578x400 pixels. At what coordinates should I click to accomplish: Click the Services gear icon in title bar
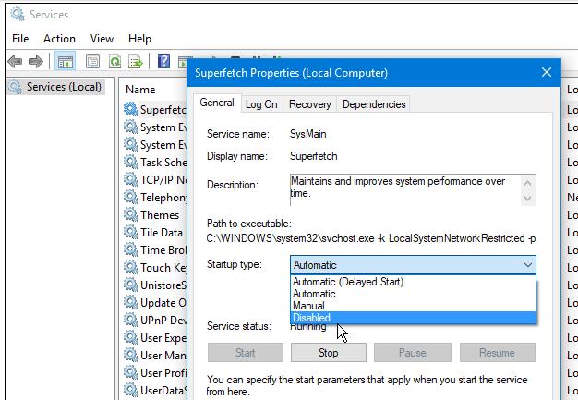point(18,14)
